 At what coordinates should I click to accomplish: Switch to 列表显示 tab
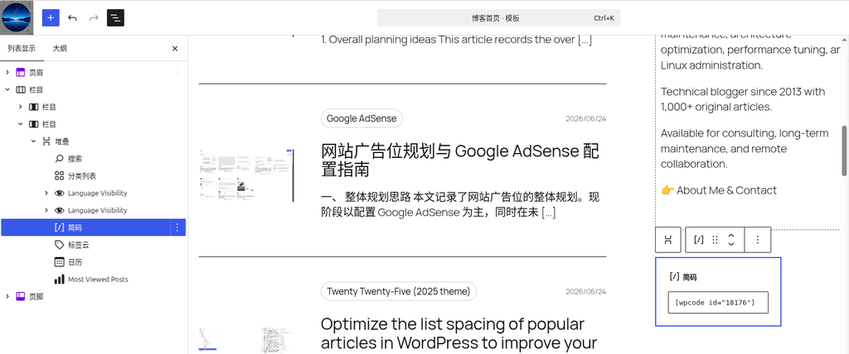tap(22, 49)
